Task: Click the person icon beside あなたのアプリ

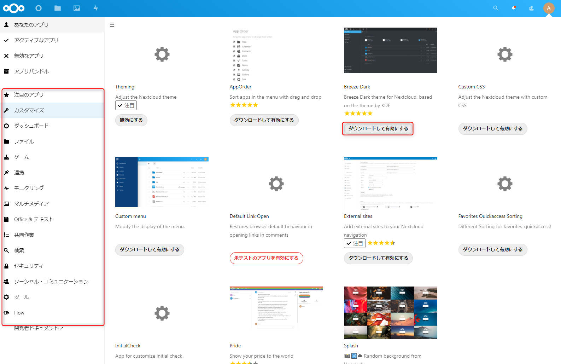Action: click(6, 25)
